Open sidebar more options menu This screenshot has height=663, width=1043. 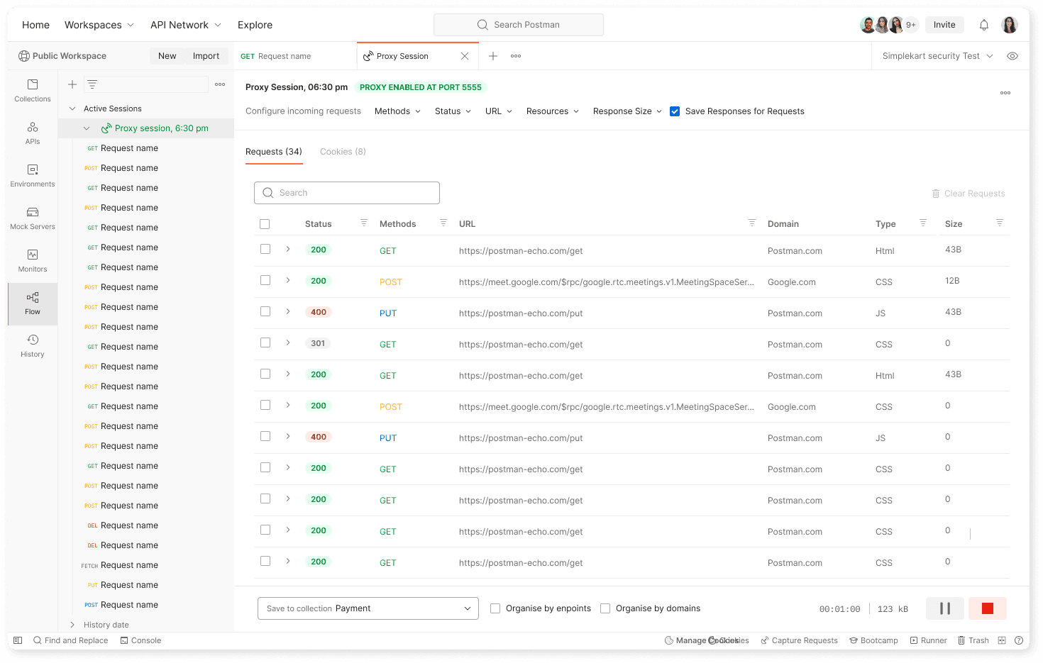coord(220,84)
